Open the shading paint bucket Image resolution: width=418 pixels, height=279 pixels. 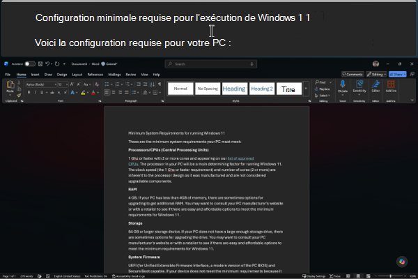tap(145, 92)
